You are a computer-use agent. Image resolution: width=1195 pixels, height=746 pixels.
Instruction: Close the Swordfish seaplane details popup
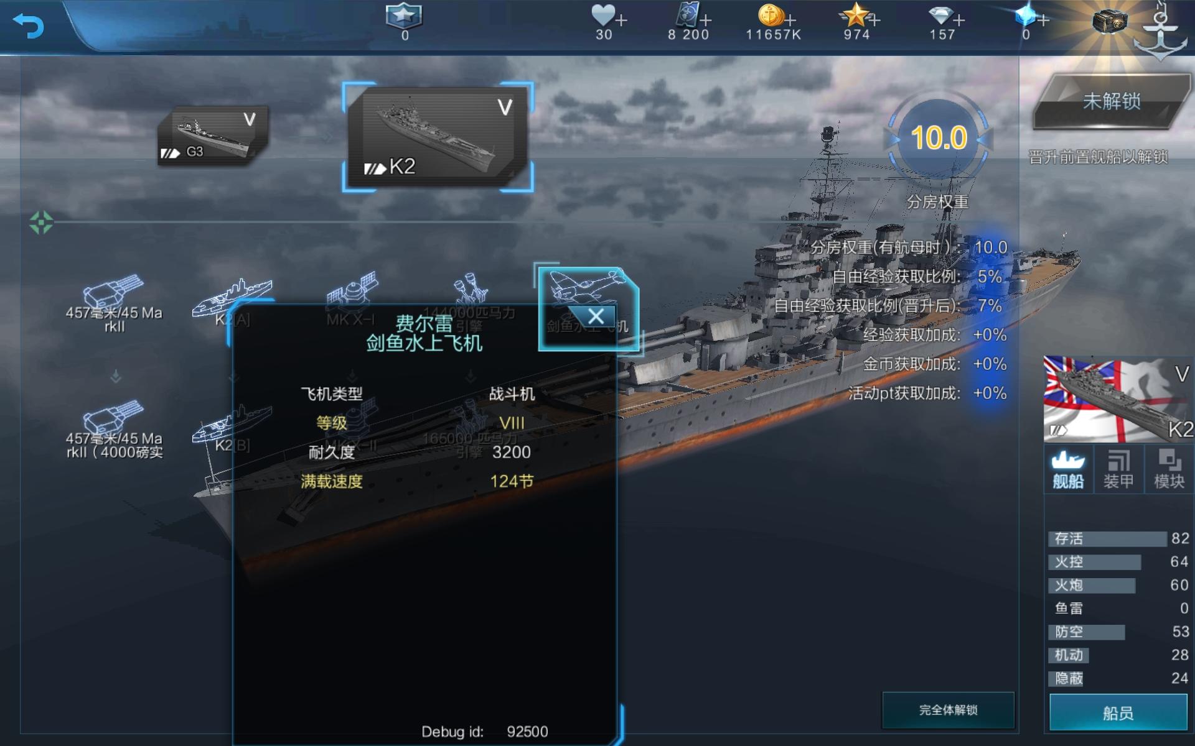pos(596,316)
